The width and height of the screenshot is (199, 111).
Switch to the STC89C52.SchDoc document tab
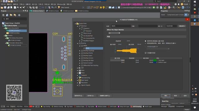pos(82,11)
